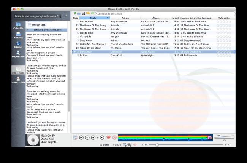Screen dimensions: 247x163
Task: Open the stop button dropdown arrow
Action: coord(97,138)
